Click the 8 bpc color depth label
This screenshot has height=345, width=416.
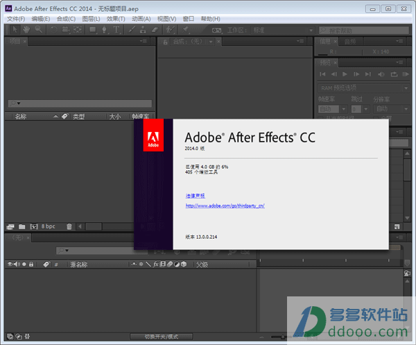tap(48, 226)
